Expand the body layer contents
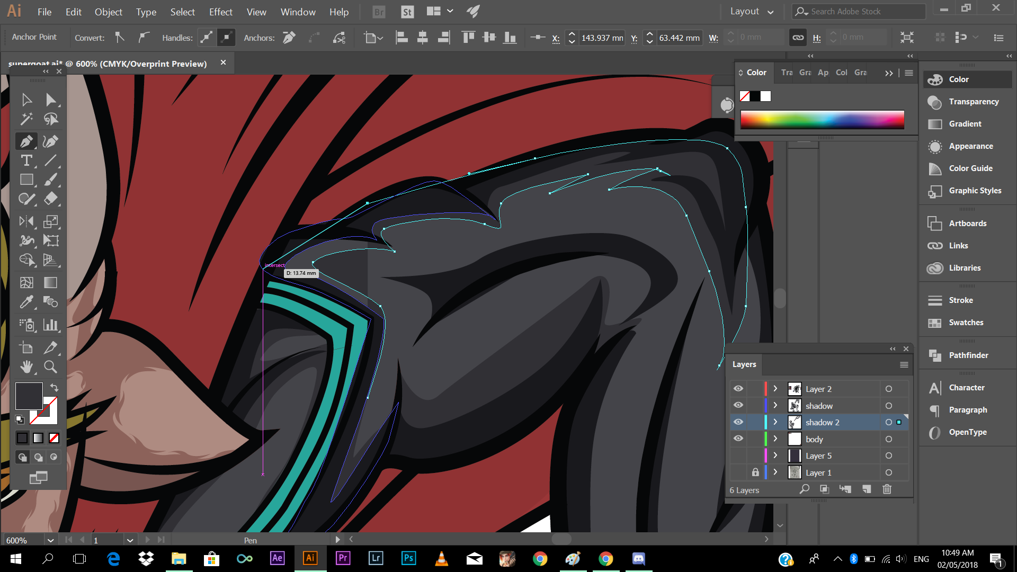The image size is (1017, 572). [775, 439]
